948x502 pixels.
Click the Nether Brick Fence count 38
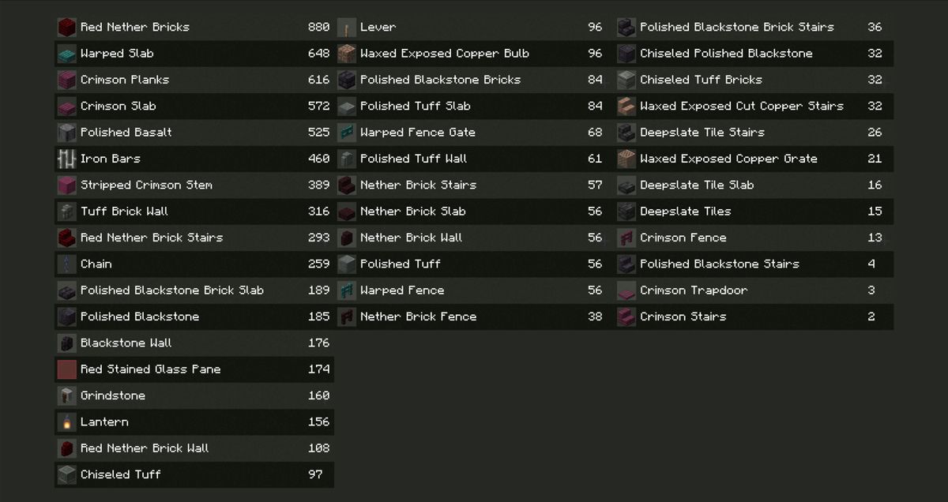click(x=594, y=317)
